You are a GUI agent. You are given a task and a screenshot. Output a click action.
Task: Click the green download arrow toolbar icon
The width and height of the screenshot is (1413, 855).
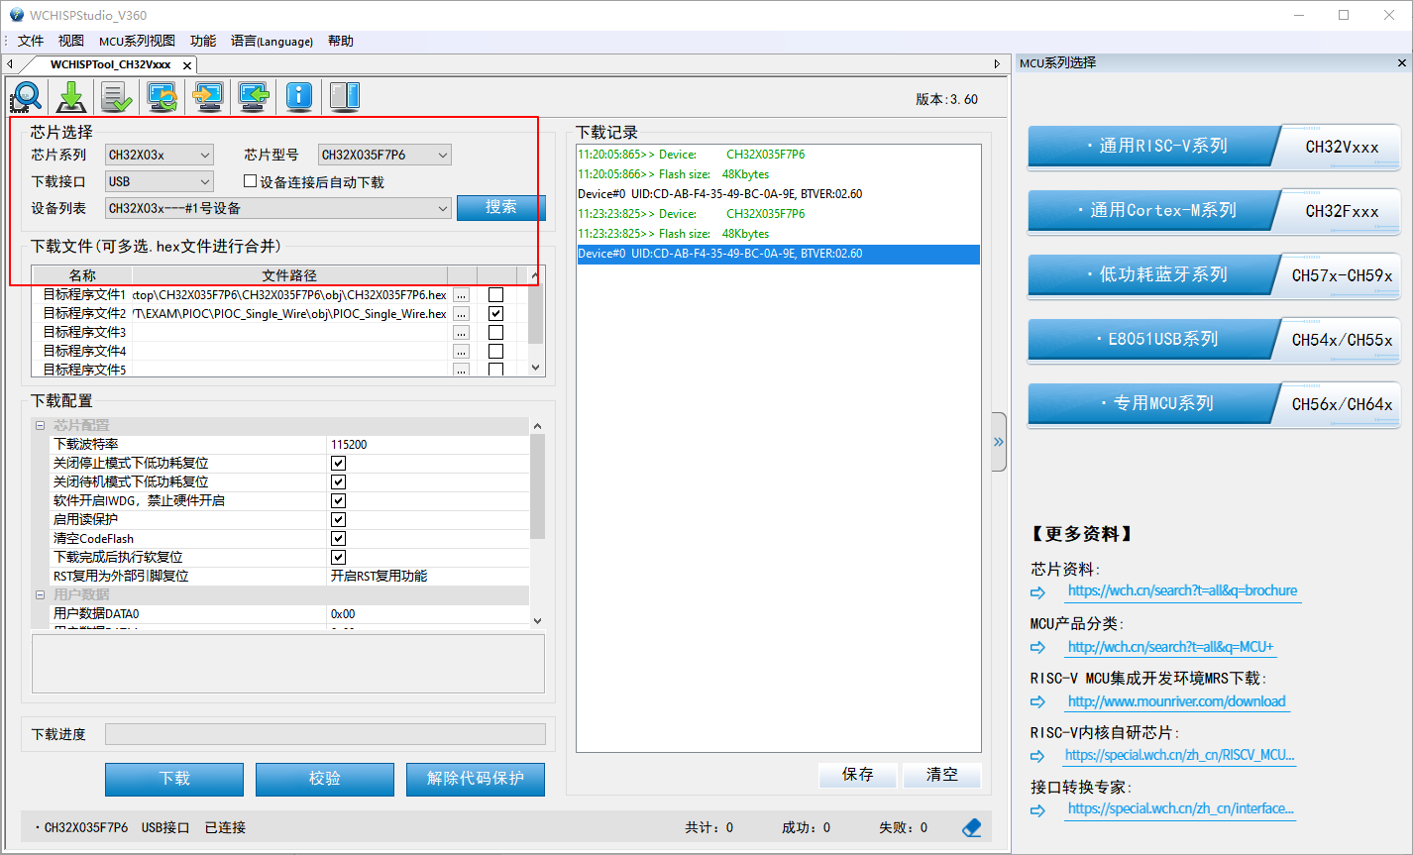(x=70, y=97)
